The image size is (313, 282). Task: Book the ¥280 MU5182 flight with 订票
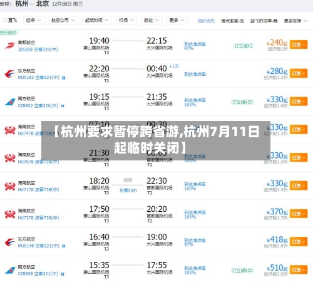click(x=299, y=73)
